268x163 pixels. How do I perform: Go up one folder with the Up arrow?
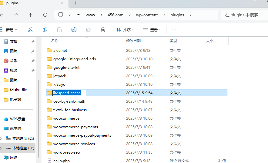point(30,15)
